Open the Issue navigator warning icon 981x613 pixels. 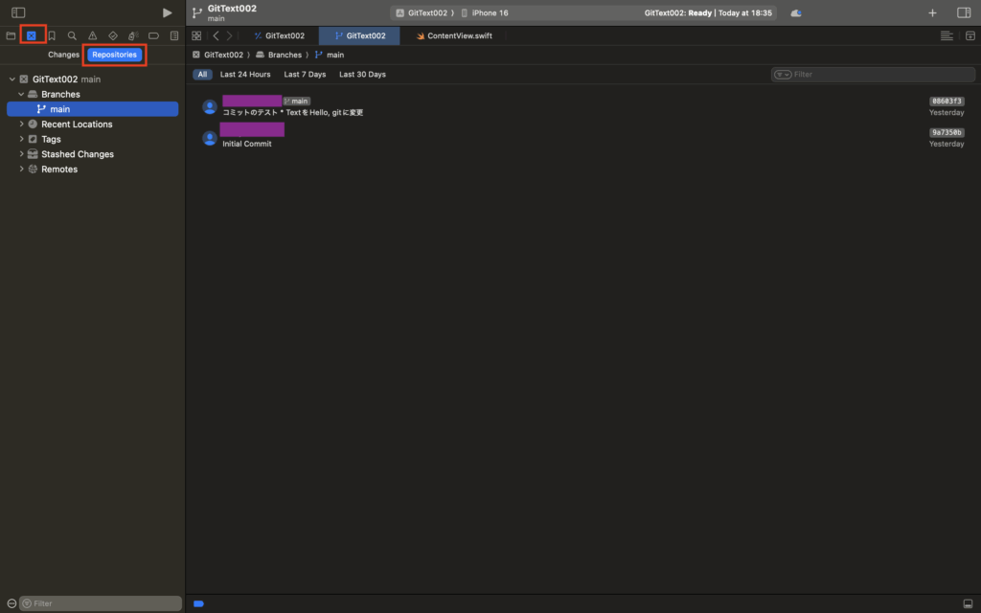pyautogui.click(x=93, y=35)
